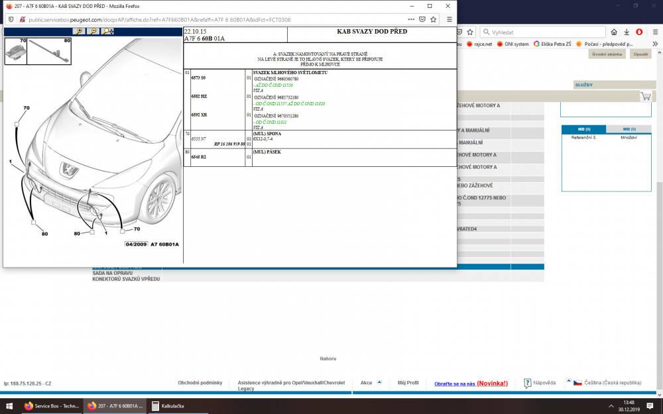Open strap thumbnail numbered 80

pos(49,52)
